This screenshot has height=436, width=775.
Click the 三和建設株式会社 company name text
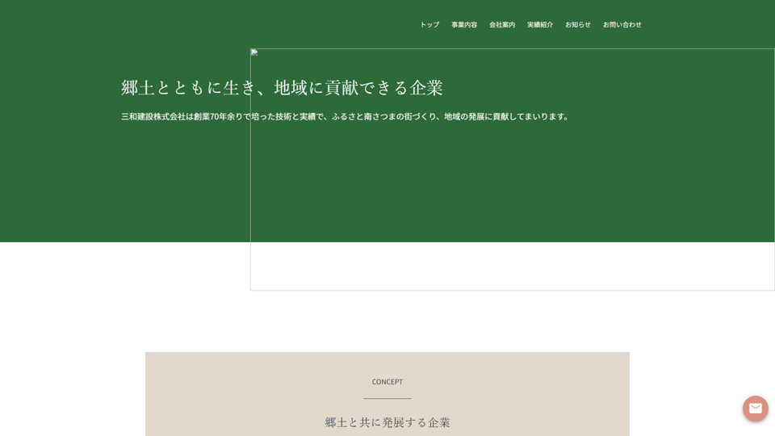click(153, 116)
